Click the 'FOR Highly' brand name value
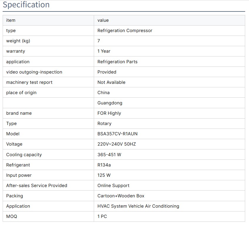 point(109,113)
